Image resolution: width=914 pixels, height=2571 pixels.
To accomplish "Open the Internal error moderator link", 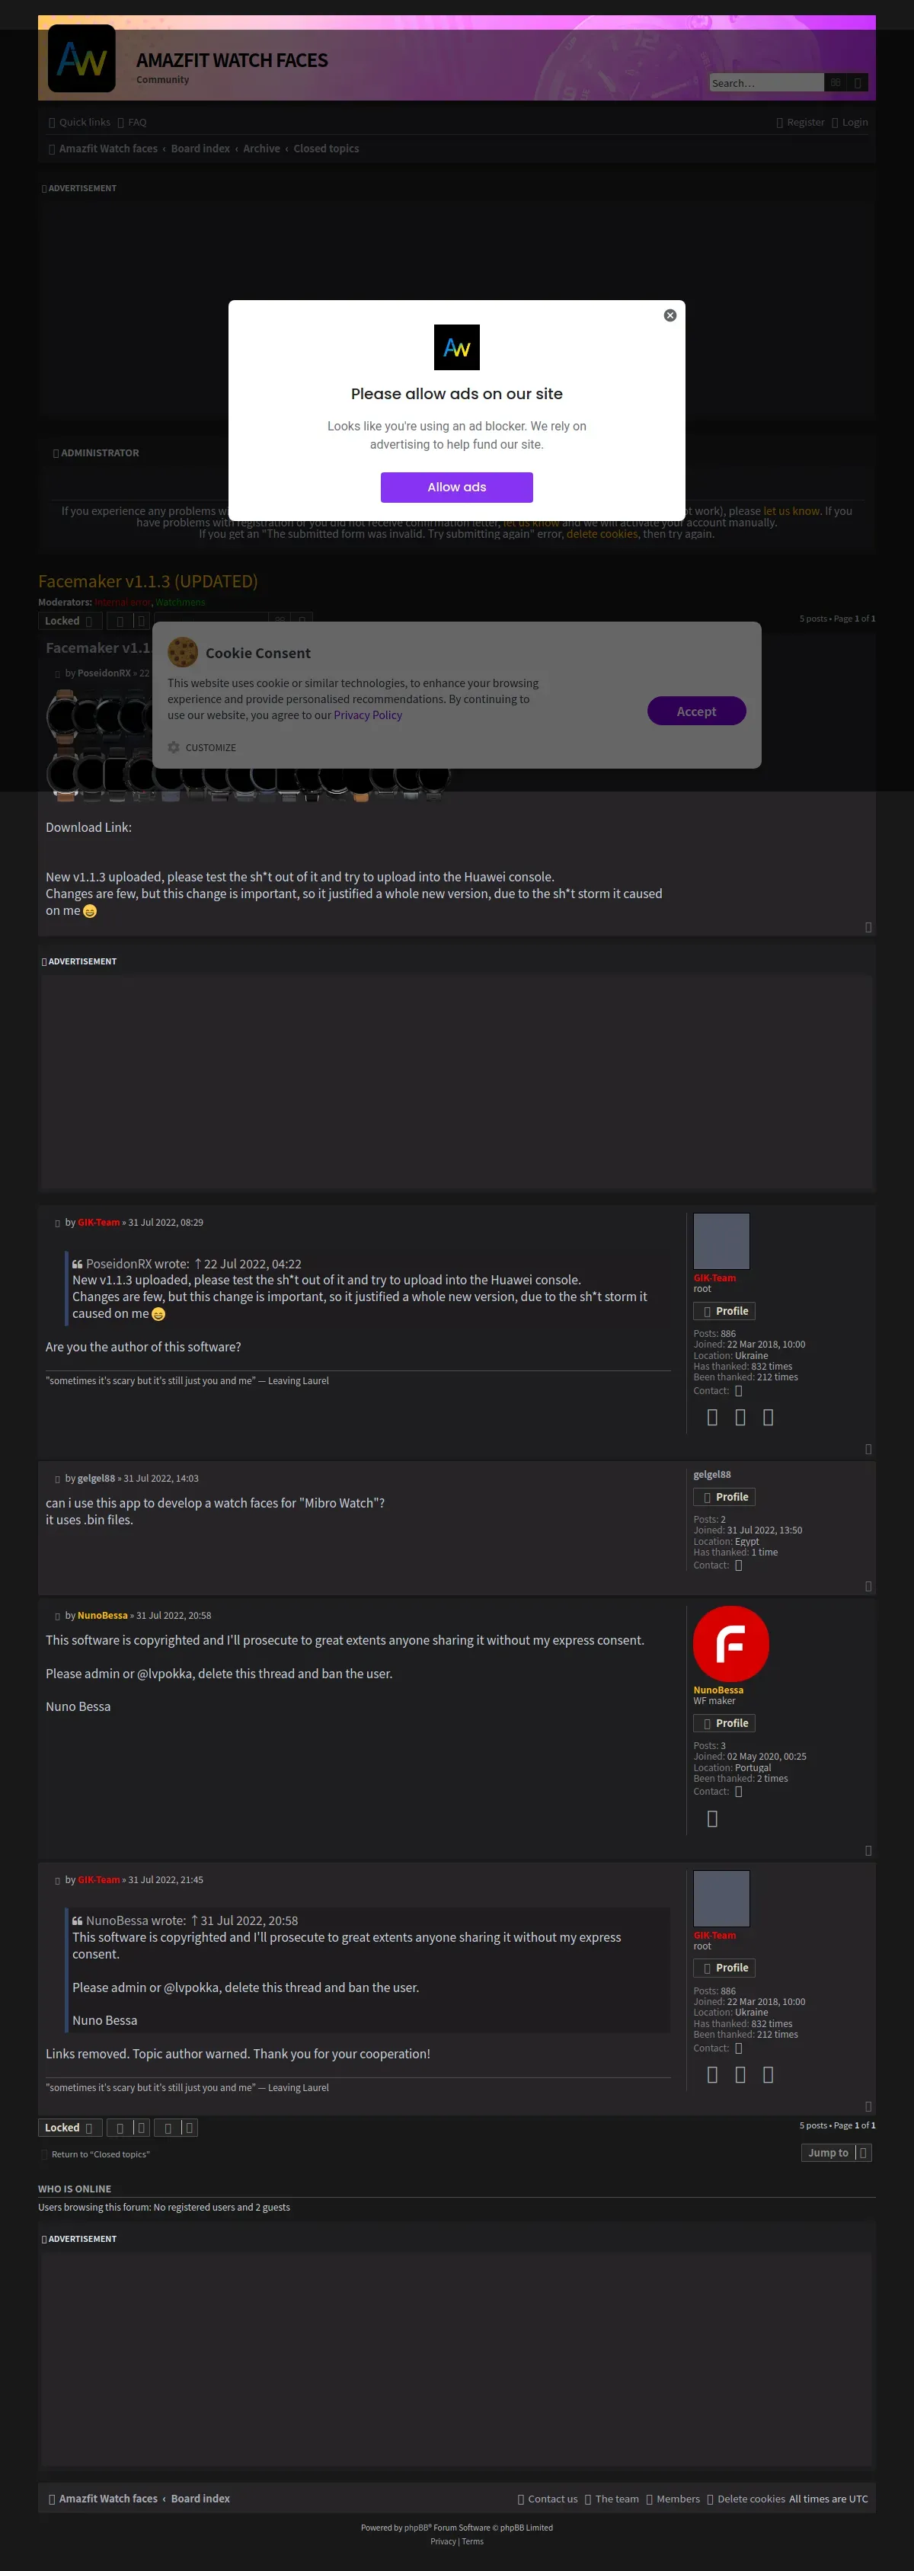I will (123, 603).
